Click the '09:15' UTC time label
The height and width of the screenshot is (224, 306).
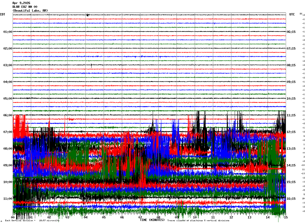(x=291, y=82)
